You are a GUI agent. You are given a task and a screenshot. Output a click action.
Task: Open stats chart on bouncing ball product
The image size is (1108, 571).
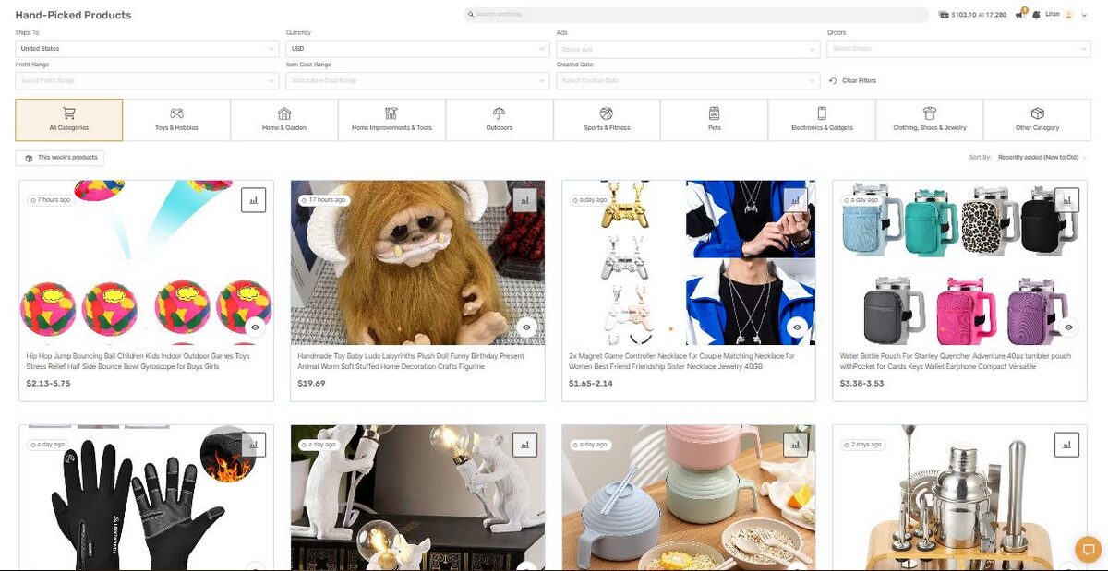pyautogui.click(x=253, y=200)
